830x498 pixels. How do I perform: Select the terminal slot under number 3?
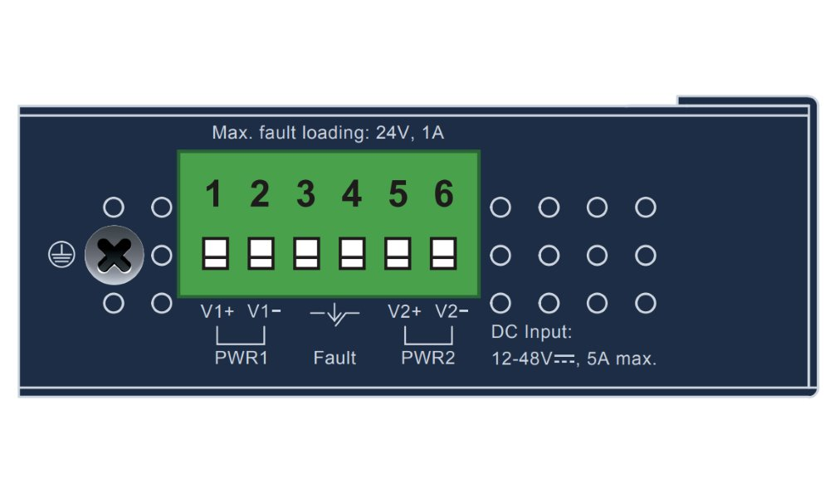point(306,253)
